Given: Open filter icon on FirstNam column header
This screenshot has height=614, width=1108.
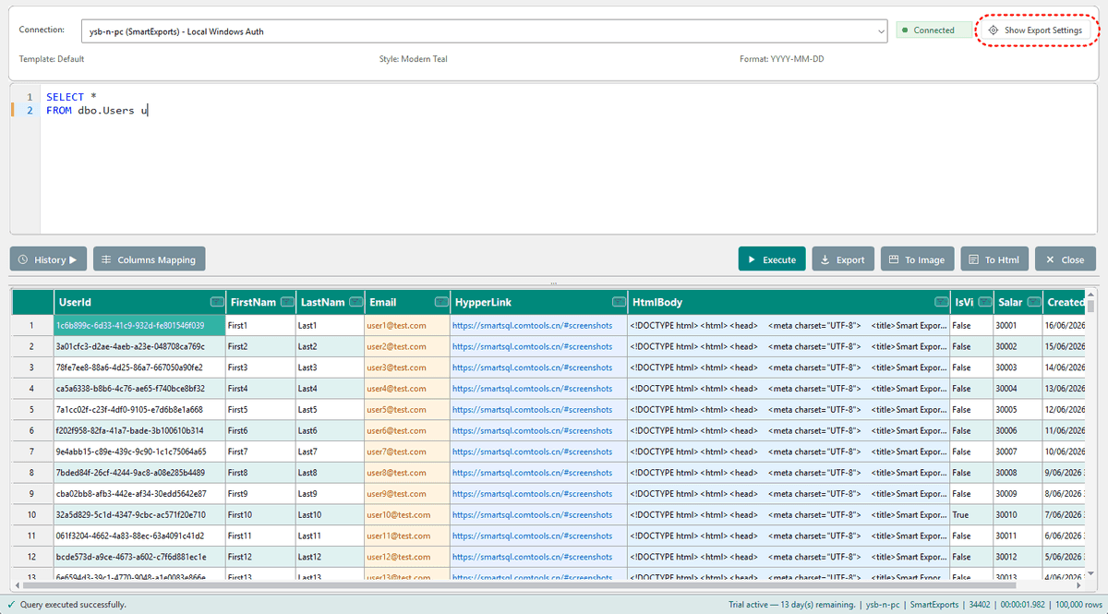Looking at the screenshot, I should 286,302.
